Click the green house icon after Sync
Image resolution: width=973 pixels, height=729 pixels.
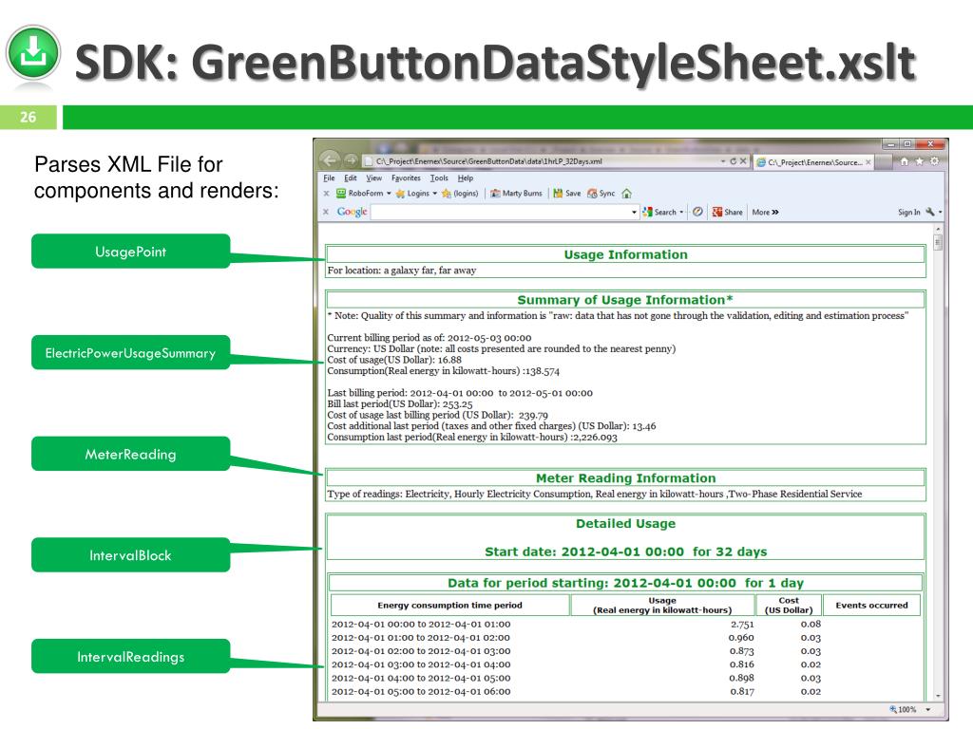[x=627, y=194]
